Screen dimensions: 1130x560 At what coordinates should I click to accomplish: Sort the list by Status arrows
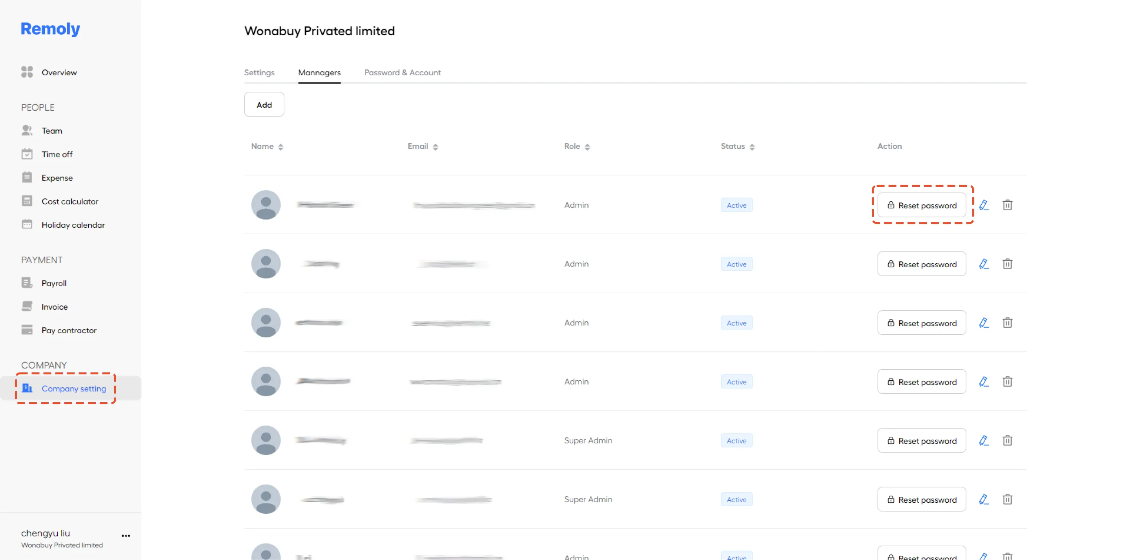(752, 147)
